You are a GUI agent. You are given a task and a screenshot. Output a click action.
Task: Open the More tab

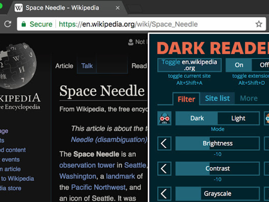click(x=249, y=98)
